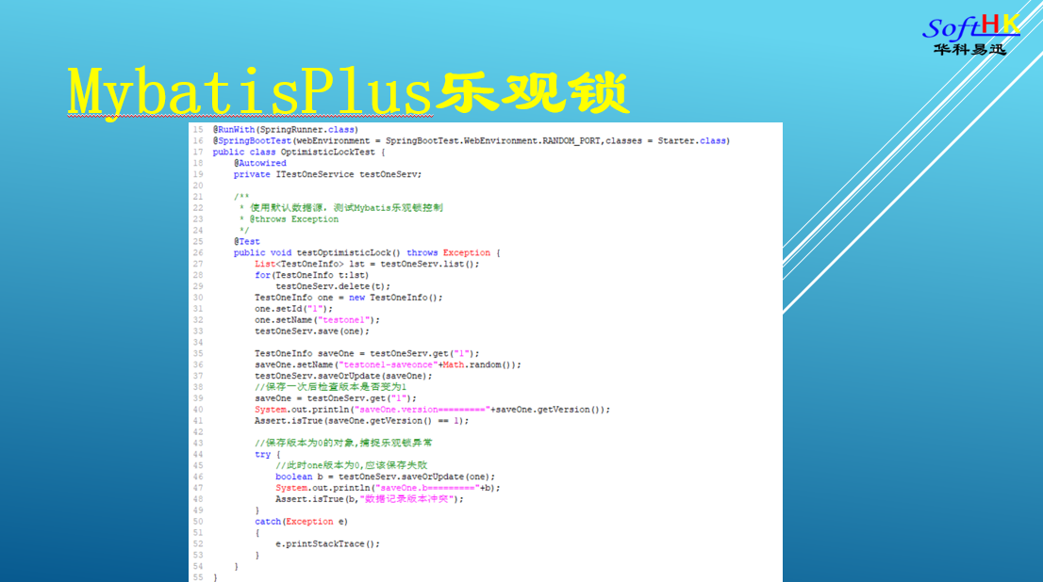Click the line "@RunWith(SpringRunner.class)"
The height and width of the screenshot is (582, 1043).
pos(286,130)
